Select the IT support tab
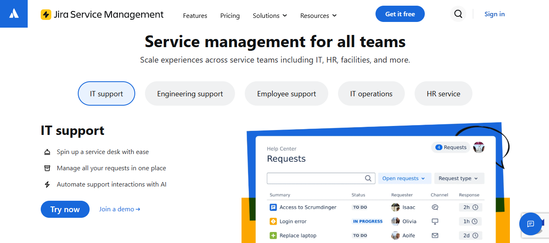 (106, 93)
